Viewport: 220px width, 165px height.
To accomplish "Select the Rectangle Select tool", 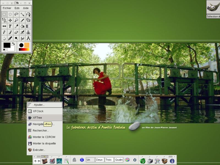I will pos(4,14).
